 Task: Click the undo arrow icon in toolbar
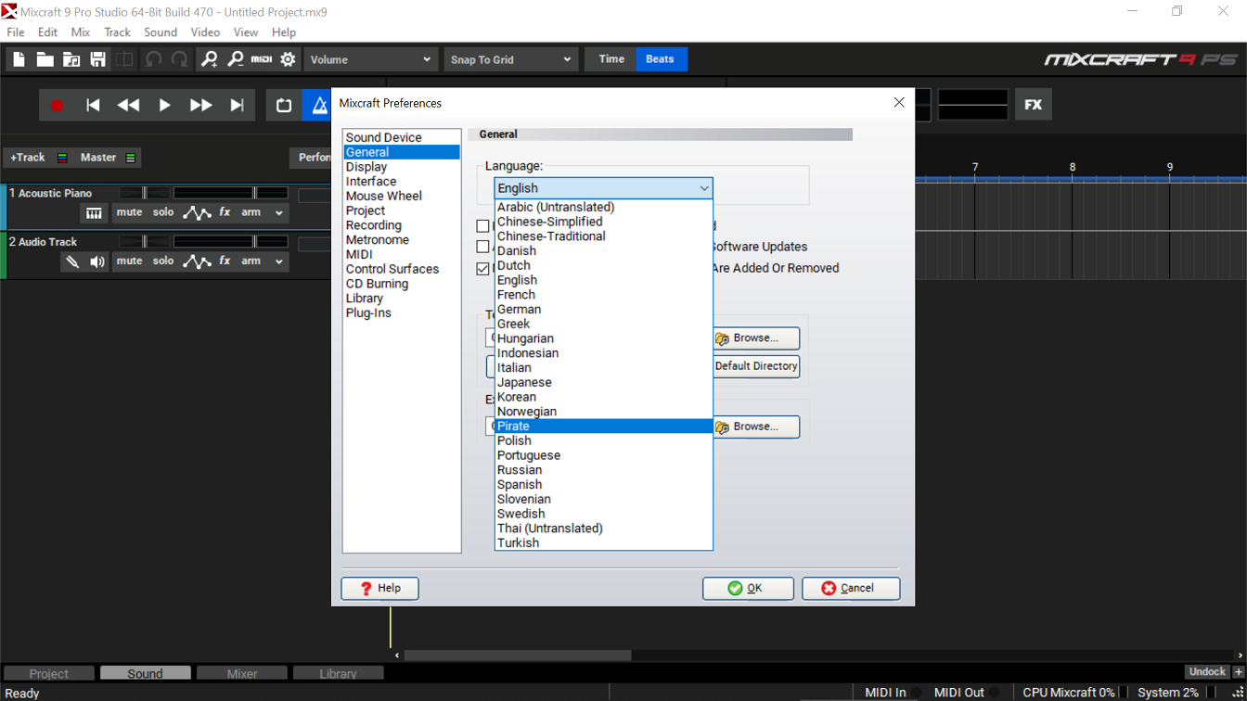tap(153, 59)
